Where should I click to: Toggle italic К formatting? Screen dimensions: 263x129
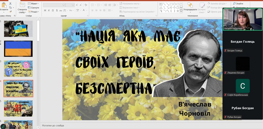pyautogui.click(x=49, y=10)
